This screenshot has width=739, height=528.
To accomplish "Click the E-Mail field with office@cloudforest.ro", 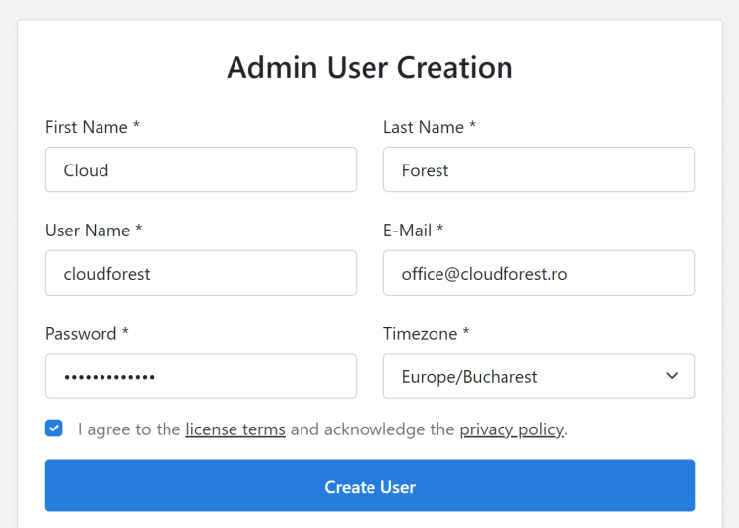I will coord(539,273).
